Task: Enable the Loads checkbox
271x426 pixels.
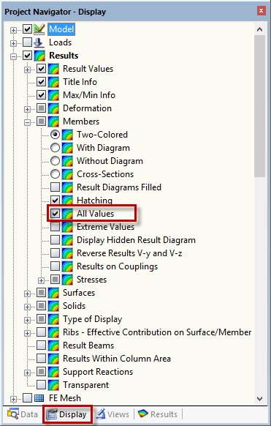Action: [27, 42]
